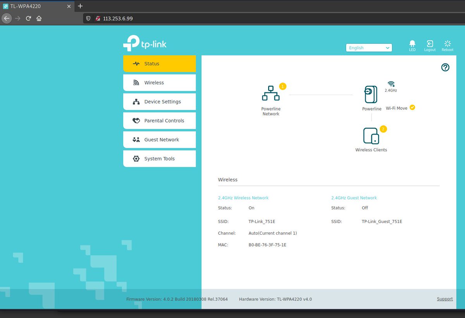Click the Support link

click(445, 299)
